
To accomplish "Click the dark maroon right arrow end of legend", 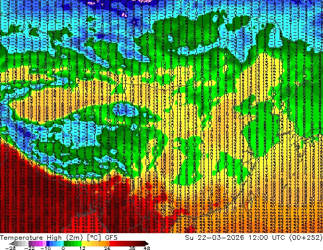I will (x=146, y=243).
